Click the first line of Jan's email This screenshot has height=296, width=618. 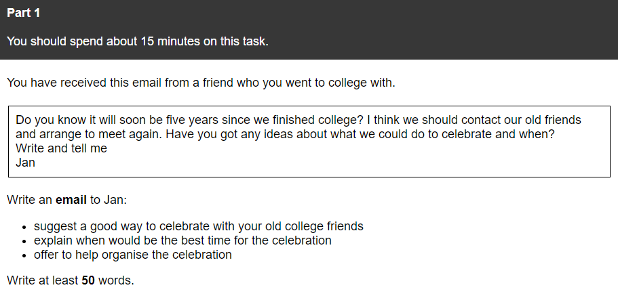click(298, 120)
